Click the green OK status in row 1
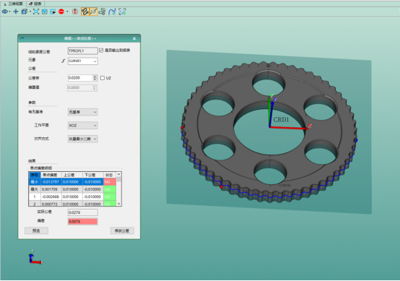 pos(110,196)
